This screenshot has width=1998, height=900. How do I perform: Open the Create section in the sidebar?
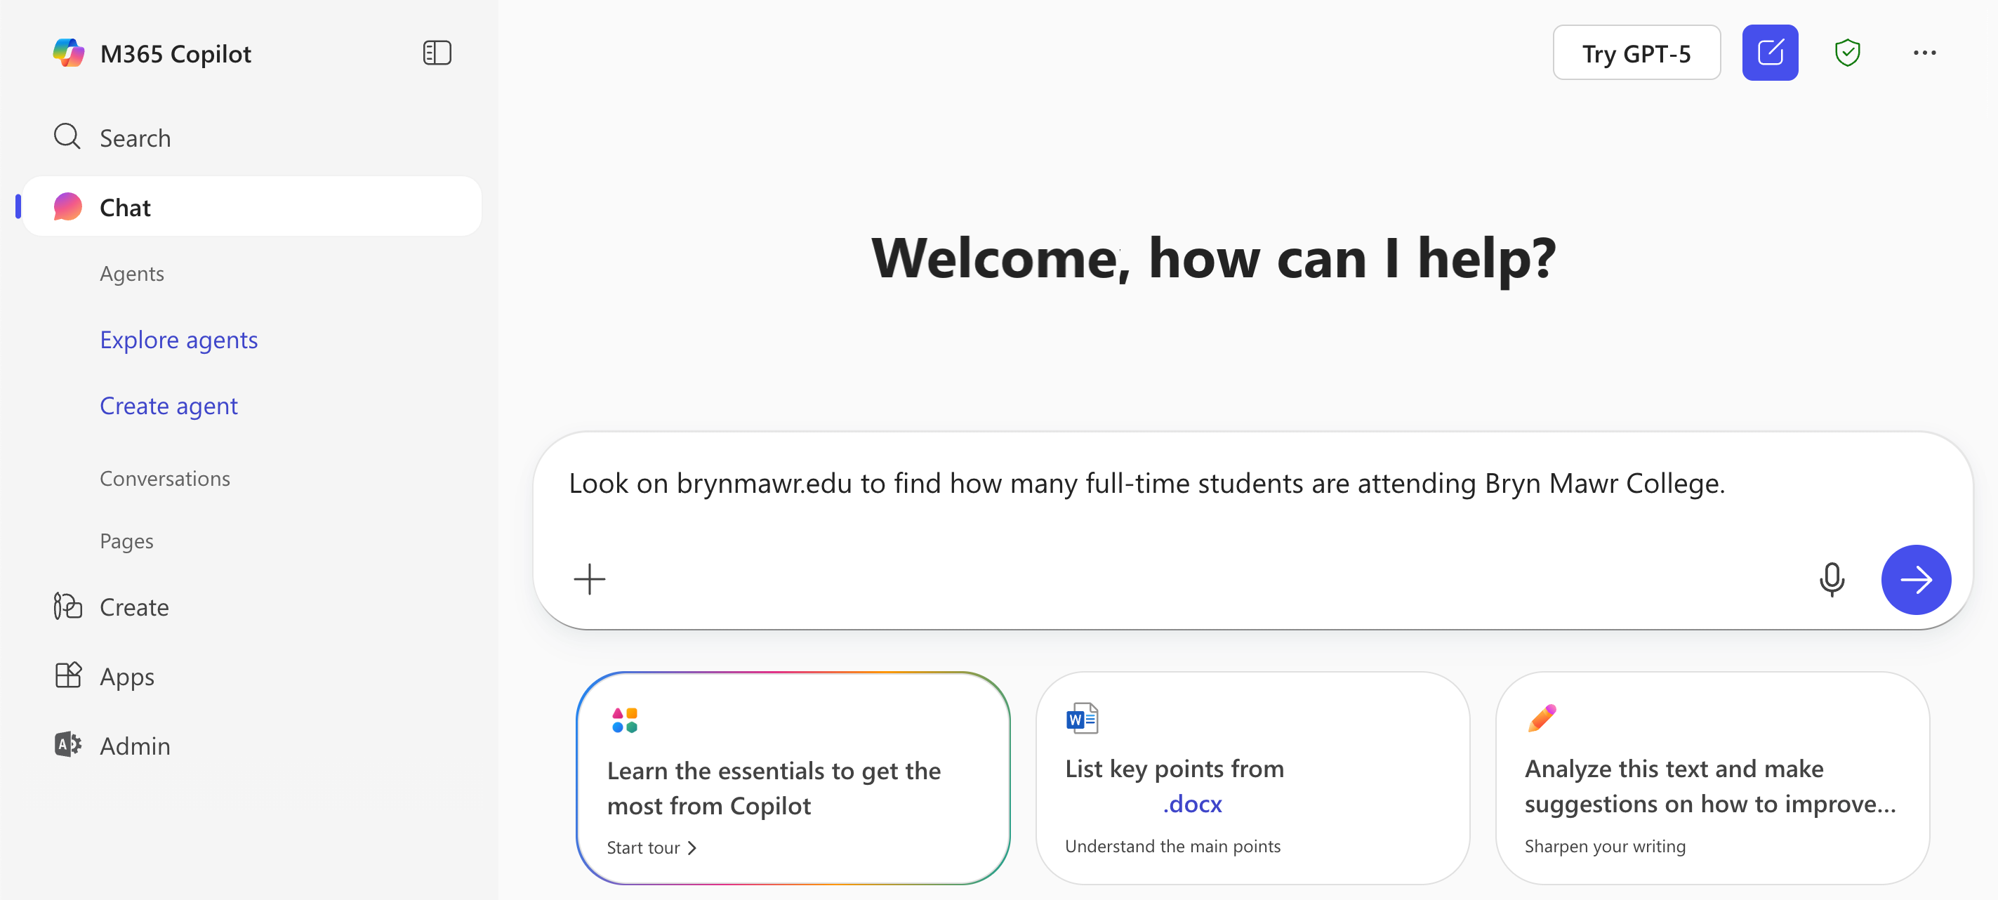point(133,607)
